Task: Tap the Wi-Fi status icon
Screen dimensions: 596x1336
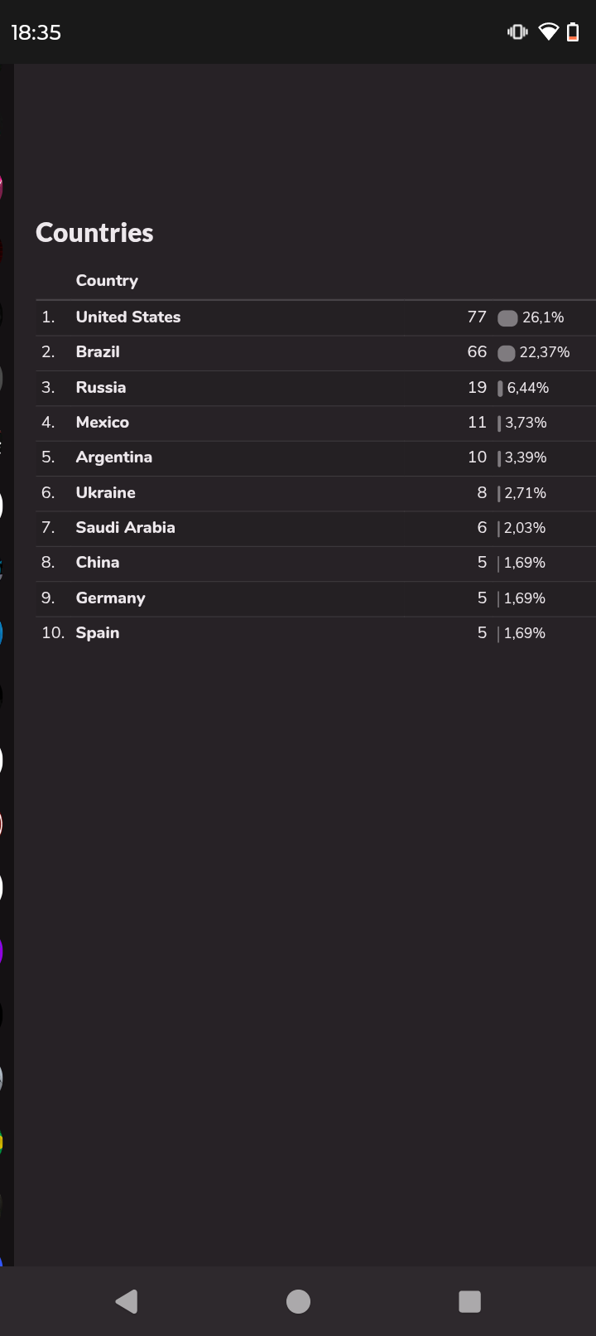Action: click(x=548, y=32)
